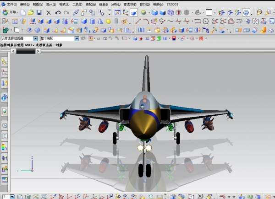Expand the arrow beside the grey shaded cube
275x199 pixels.
[192, 12]
